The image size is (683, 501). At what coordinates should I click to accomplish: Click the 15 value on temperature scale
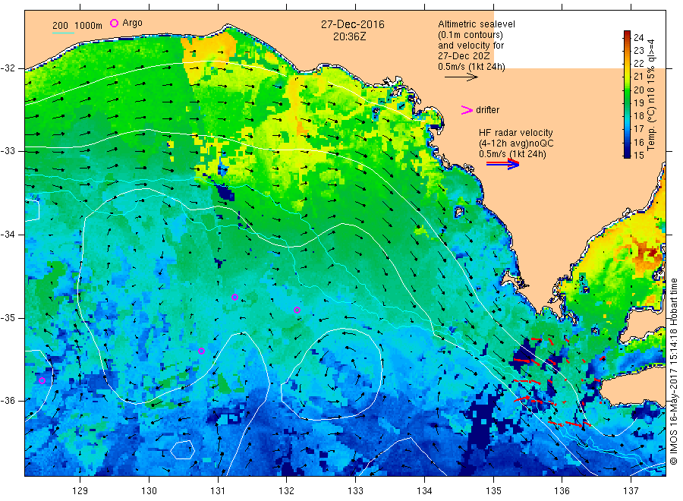pyautogui.click(x=638, y=156)
